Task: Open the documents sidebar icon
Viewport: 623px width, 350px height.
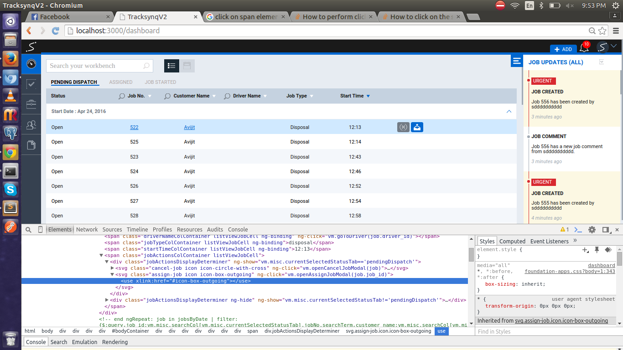Action: (31, 145)
